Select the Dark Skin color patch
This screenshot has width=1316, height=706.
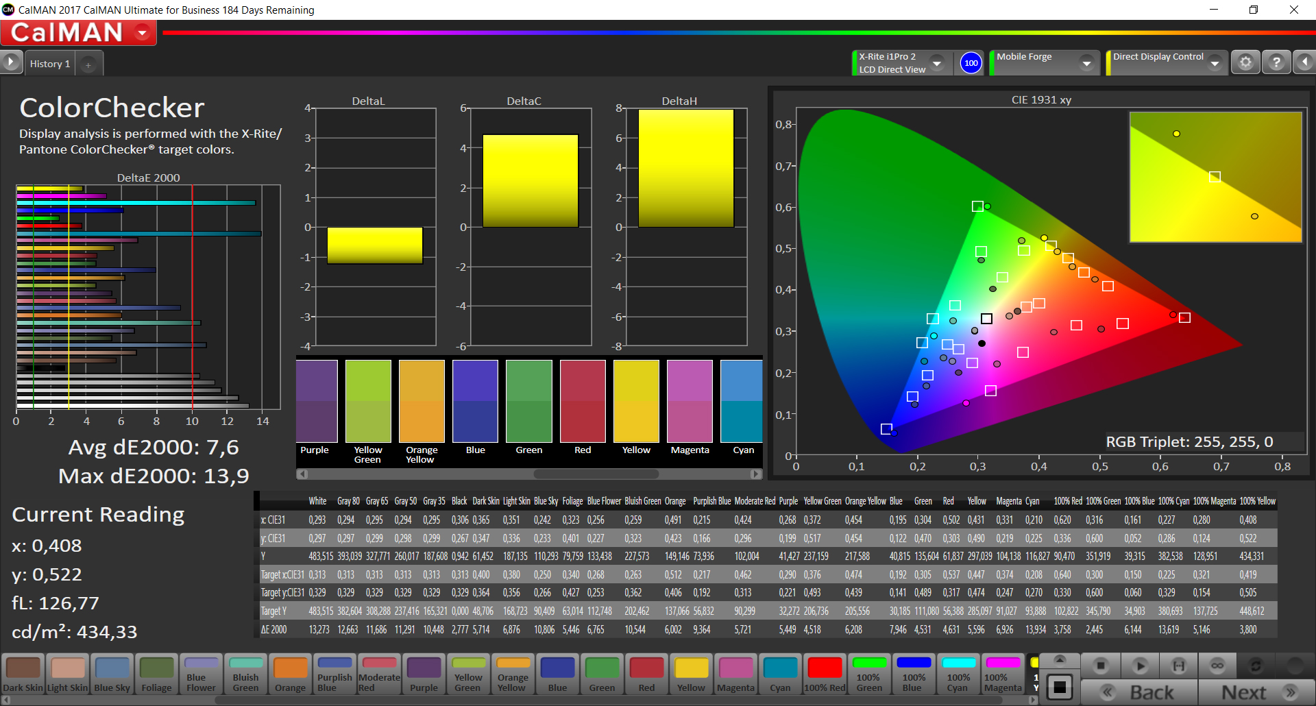tap(23, 674)
